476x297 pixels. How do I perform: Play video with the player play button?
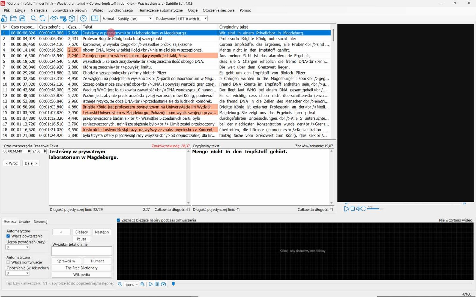pyautogui.click(x=346, y=209)
